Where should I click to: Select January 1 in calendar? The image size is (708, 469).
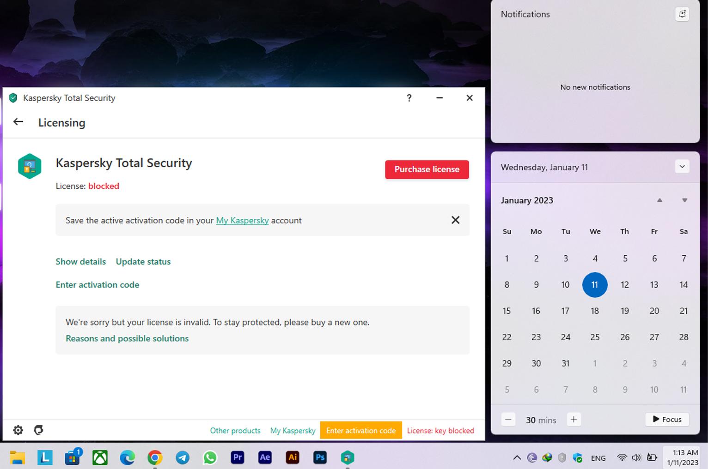pyautogui.click(x=507, y=259)
